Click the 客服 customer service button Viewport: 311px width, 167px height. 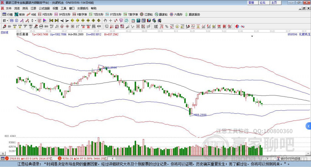[253, 2]
